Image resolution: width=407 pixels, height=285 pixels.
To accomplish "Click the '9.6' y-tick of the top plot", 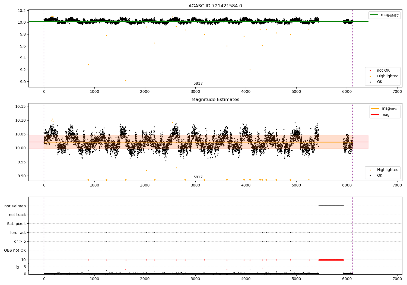I will coord(23,46).
